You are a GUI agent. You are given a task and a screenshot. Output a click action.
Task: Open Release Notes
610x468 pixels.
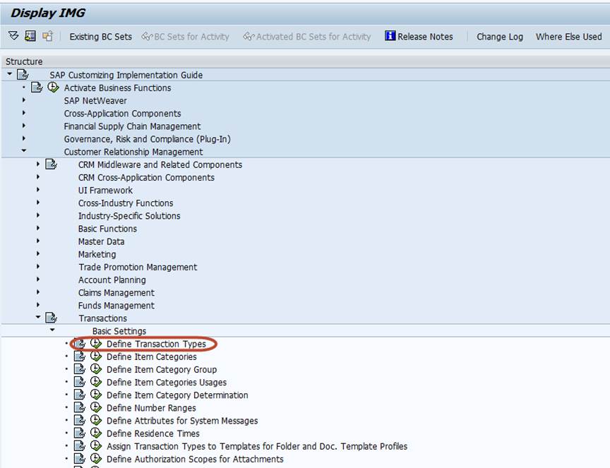click(419, 37)
